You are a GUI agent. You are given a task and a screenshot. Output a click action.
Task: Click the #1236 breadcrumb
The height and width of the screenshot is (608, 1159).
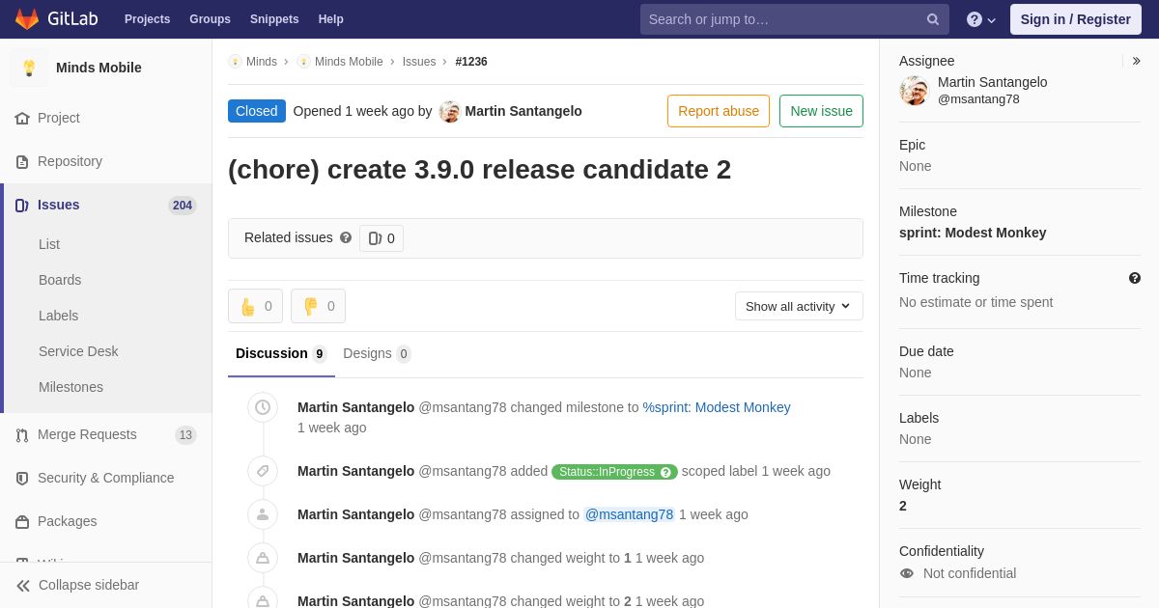point(471,62)
